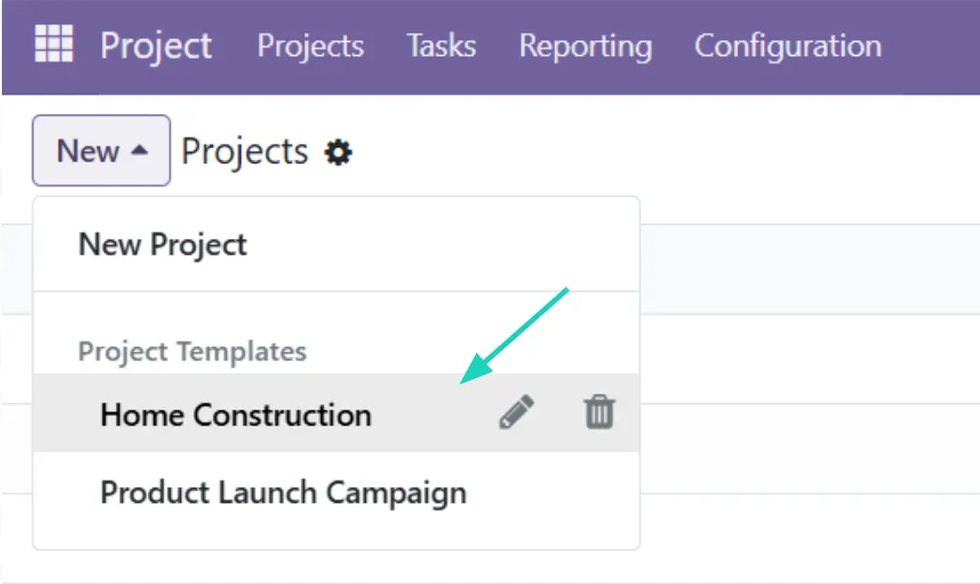Open the New button dropdown

(101, 149)
